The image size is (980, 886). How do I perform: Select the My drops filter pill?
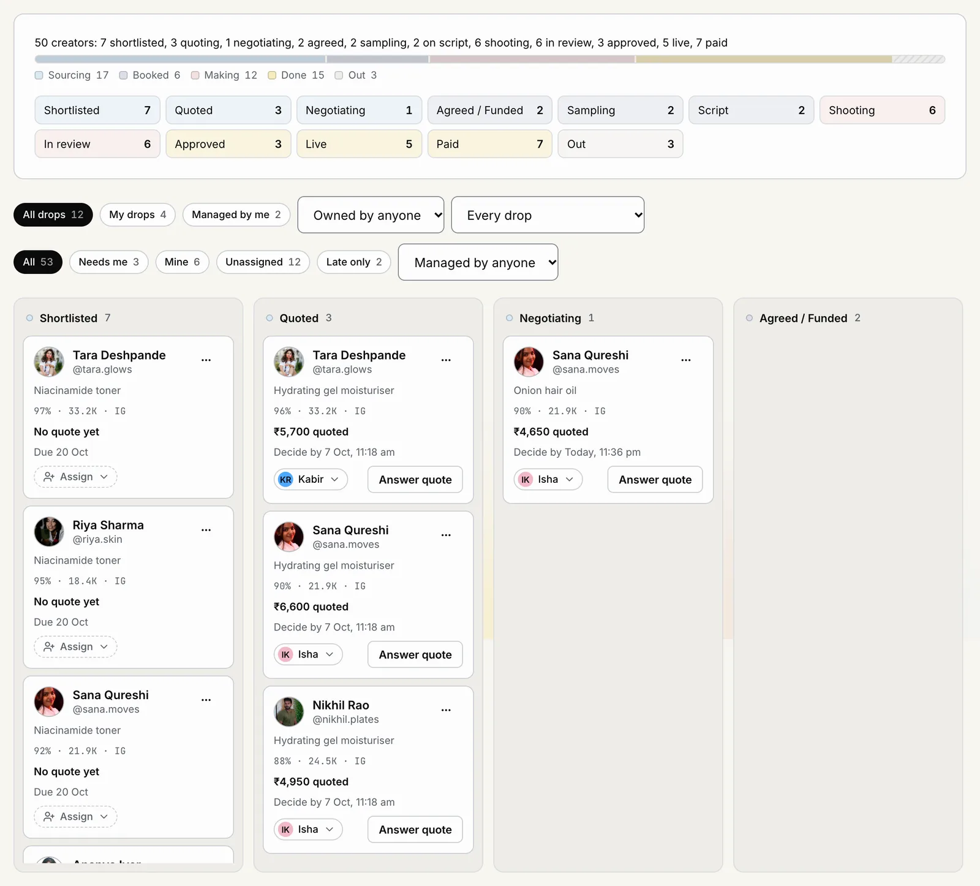pos(138,214)
